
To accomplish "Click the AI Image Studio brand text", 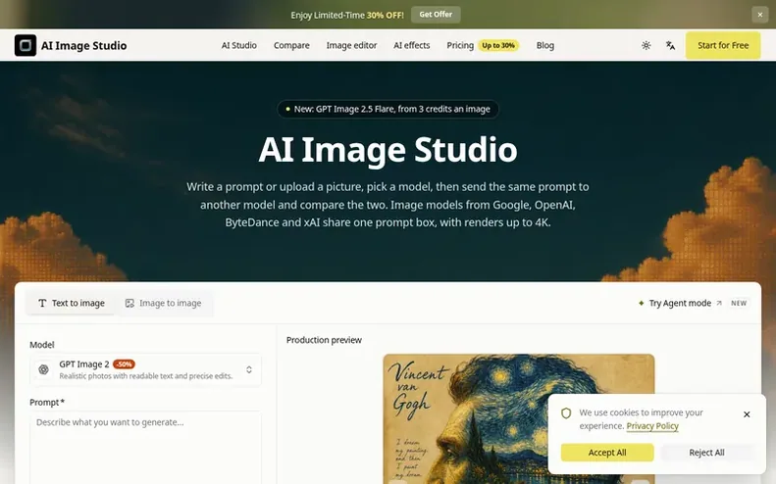I will pos(83,45).
